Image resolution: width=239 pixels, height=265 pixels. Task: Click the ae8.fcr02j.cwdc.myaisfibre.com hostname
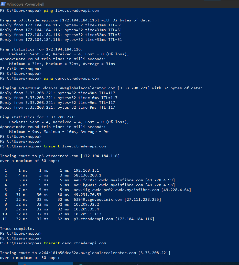[x=108, y=180]
